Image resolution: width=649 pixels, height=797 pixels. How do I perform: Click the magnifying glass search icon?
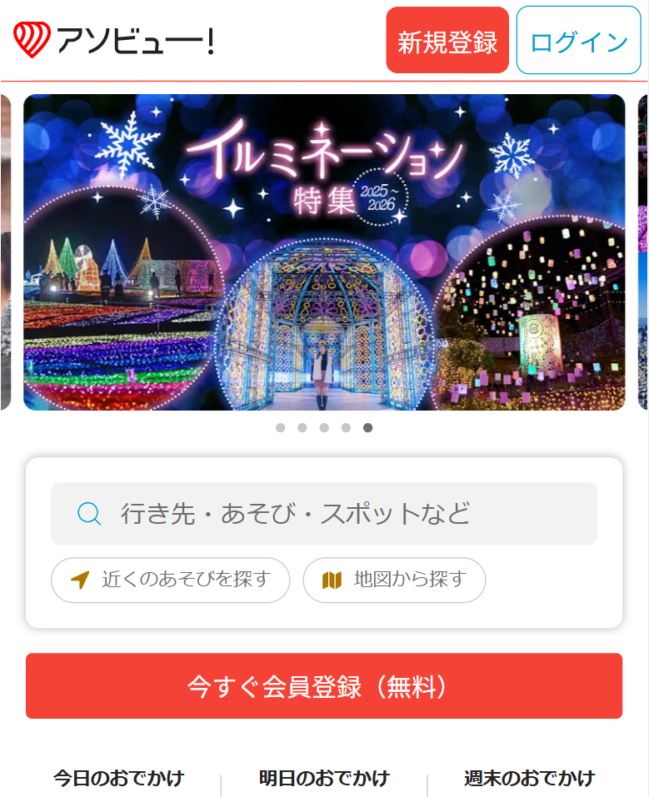89,513
